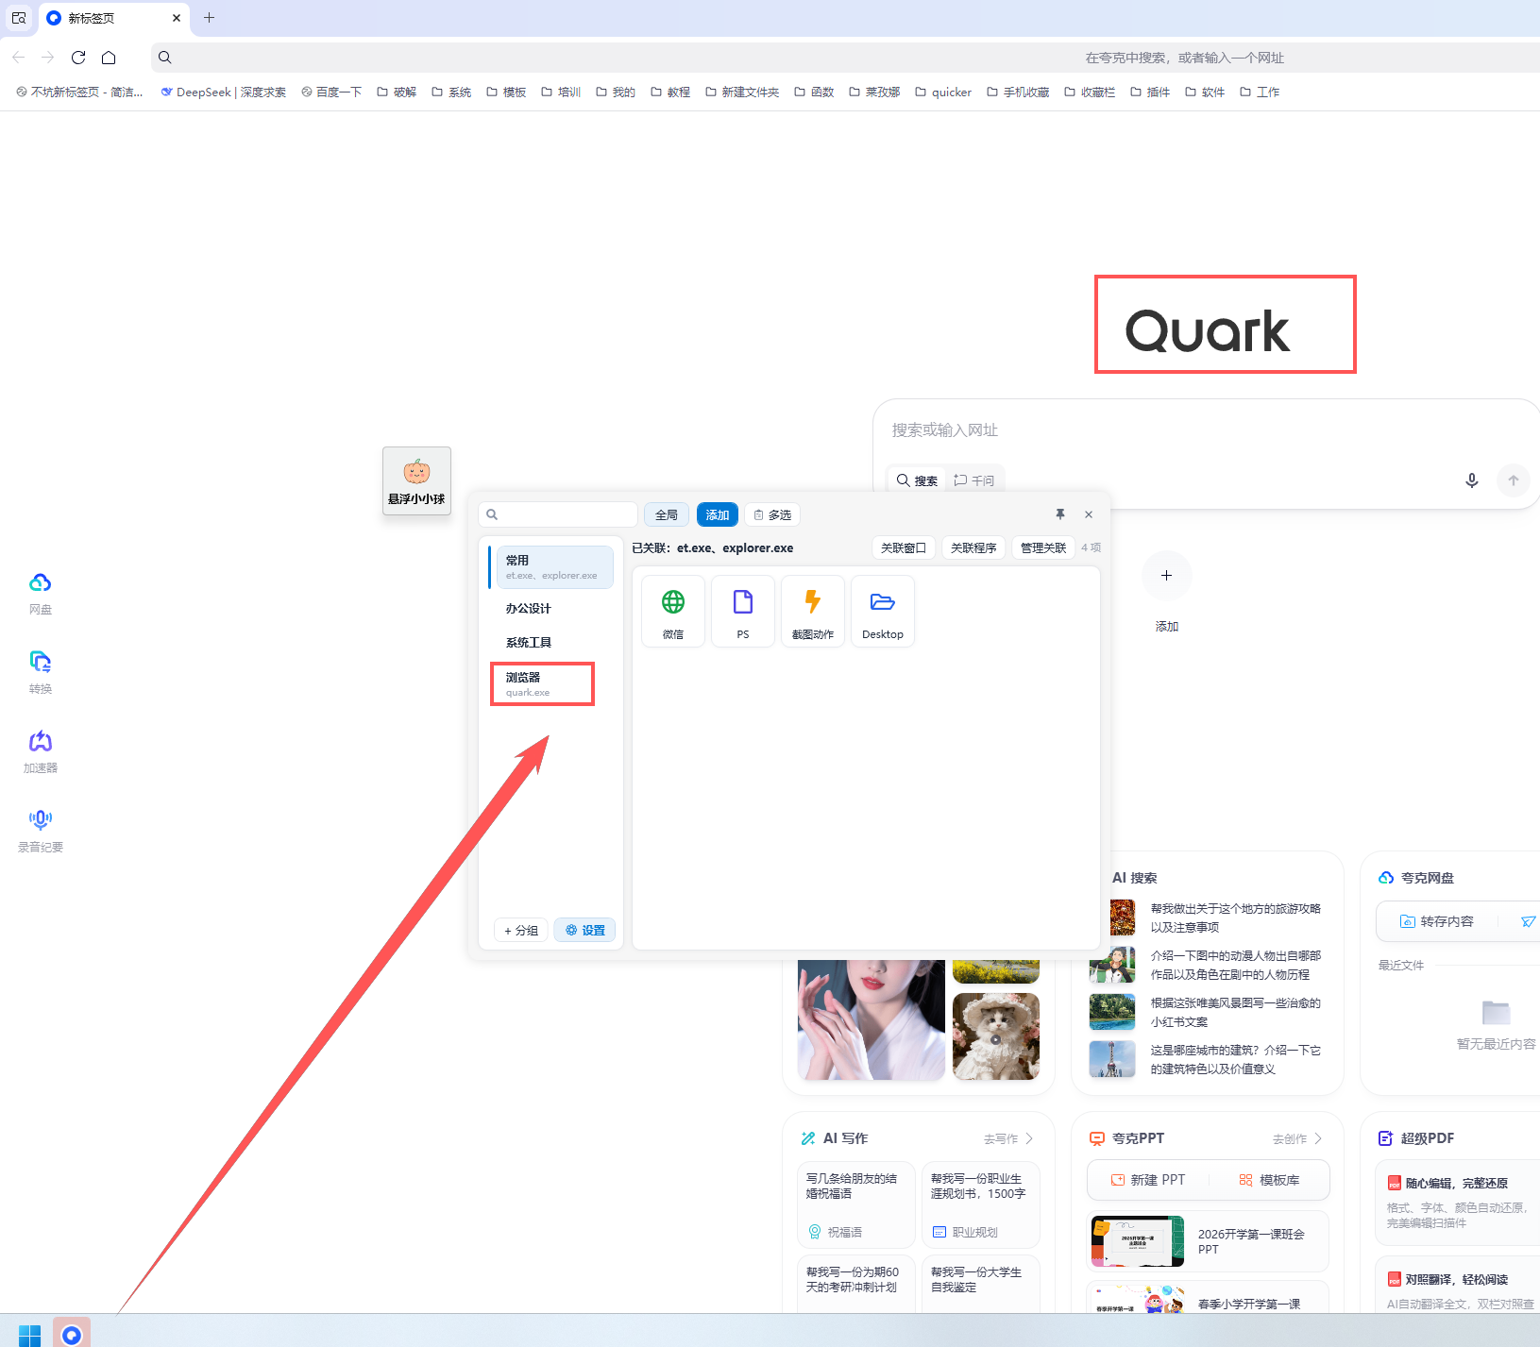Expand 去创作 arrow in 夸克PPT
1540x1347 pixels.
1318,1138
